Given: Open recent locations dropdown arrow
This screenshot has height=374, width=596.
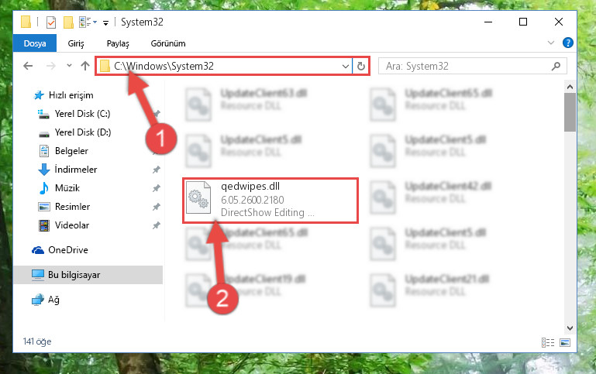Looking at the screenshot, I should click(x=69, y=66).
